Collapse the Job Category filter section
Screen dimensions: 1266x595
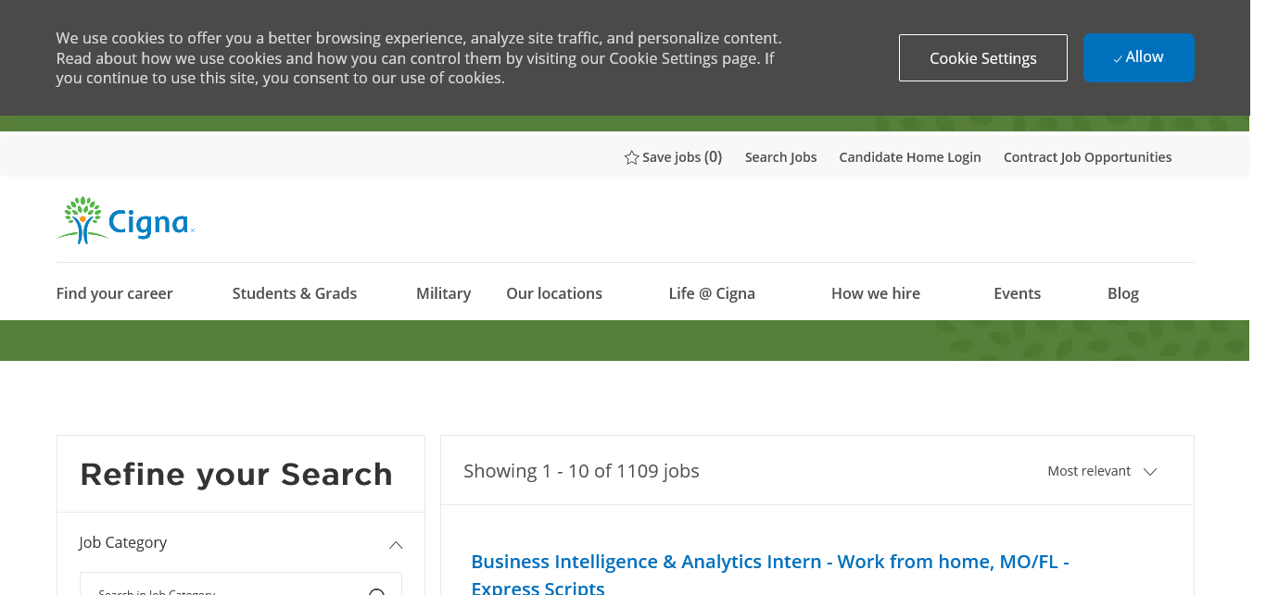(x=396, y=544)
